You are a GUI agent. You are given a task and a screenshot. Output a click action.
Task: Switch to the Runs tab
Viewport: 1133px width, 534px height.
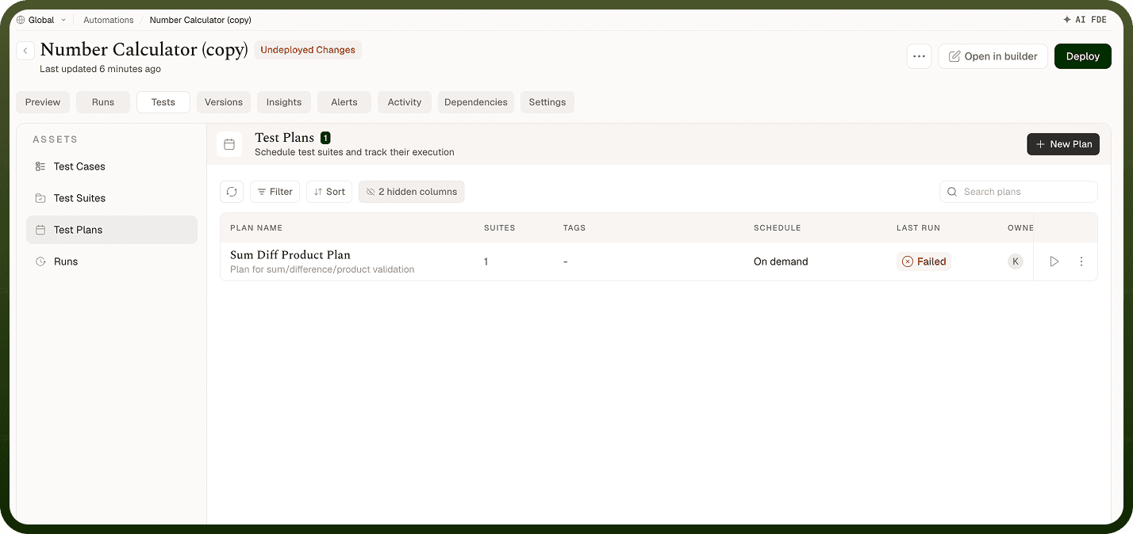click(x=103, y=102)
